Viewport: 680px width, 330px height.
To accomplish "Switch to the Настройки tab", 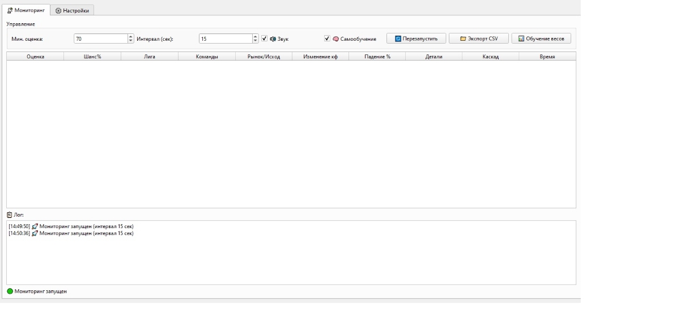I will (x=72, y=10).
